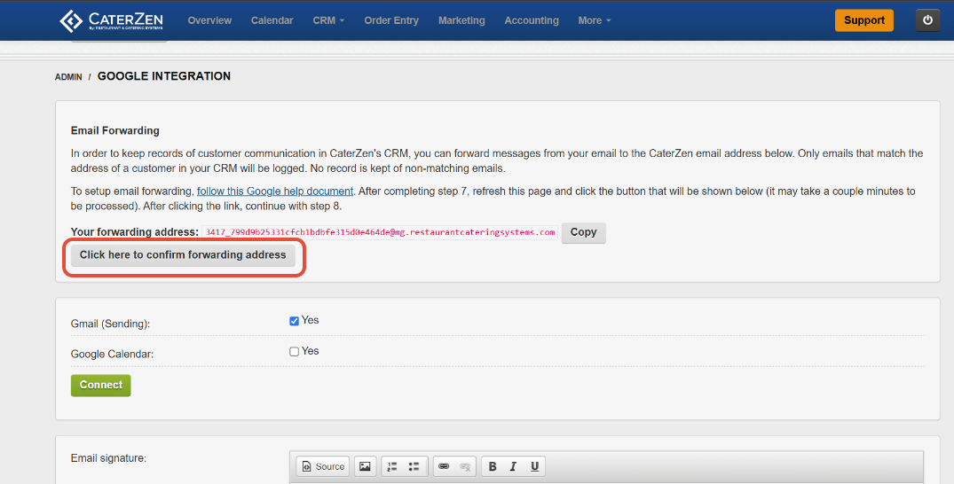Open the Overview page
This screenshot has width=954, height=484.
point(209,20)
